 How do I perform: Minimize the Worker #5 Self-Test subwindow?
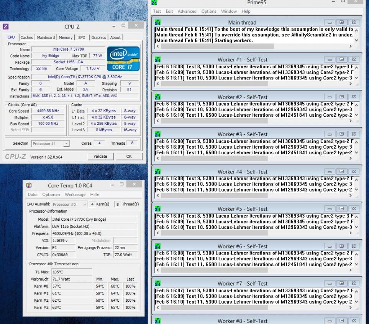pyautogui.click(x=330, y=209)
